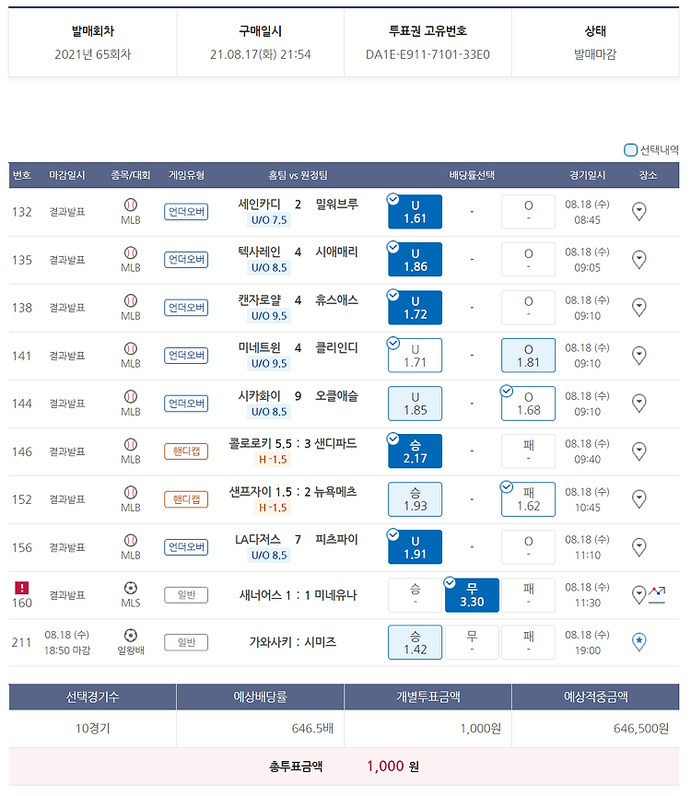The height and width of the screenshot is (796, 691).
Task: Open location pin for match 146
Action: point(638,451)
